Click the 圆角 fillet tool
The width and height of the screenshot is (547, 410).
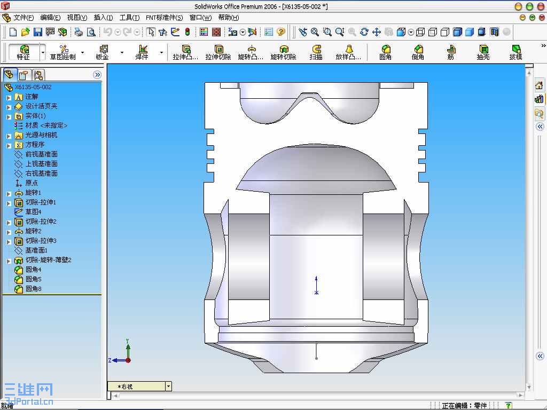[386, 52]
